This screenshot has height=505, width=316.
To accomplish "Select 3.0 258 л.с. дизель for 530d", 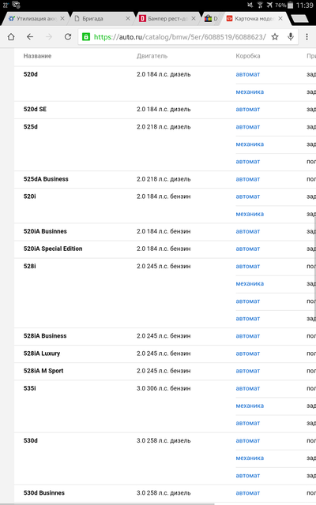I will coord(164,440).
